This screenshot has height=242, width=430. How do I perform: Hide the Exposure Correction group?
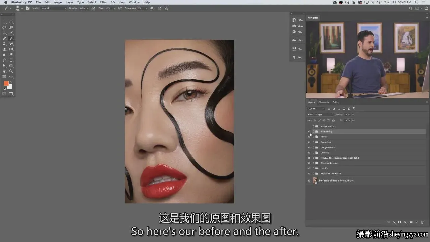pos(309,174)
